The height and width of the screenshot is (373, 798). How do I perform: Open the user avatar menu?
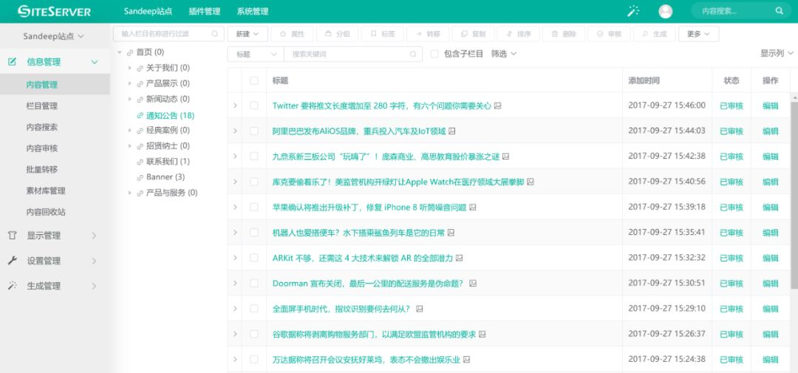pyautogui.click(x=665, y=11)
